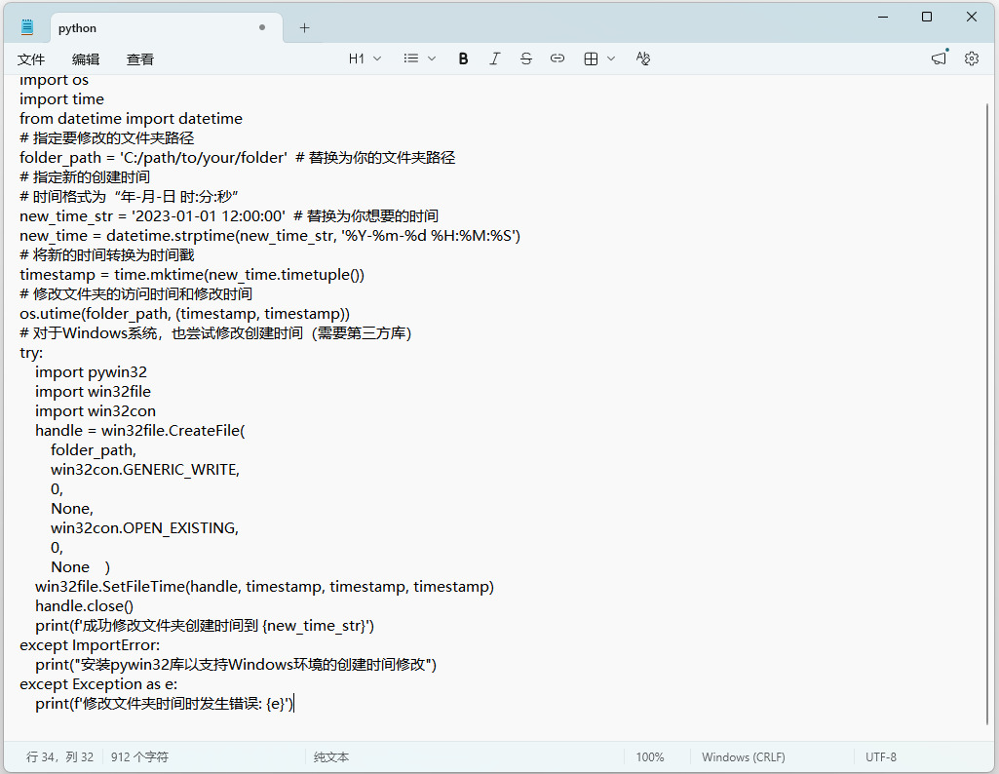
Task: Click the 100% zoom level
Action: click(x=650, y=756)
